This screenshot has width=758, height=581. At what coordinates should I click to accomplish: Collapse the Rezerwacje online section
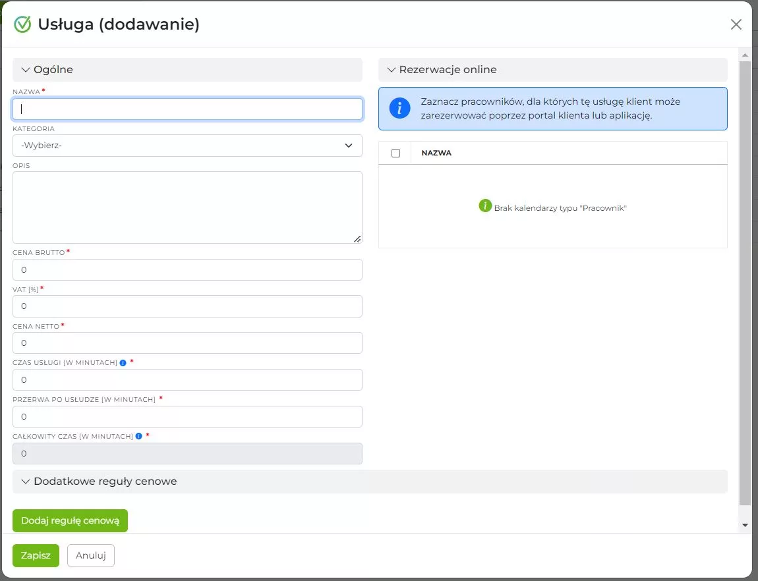pyautogui.click(x=392, y=70)
